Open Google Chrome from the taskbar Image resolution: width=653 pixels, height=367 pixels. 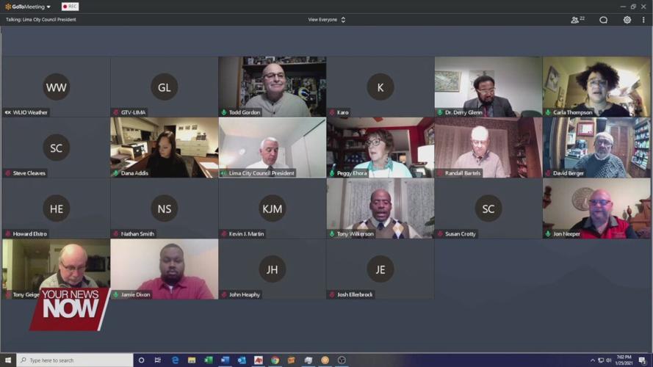[x=275, y=360]
